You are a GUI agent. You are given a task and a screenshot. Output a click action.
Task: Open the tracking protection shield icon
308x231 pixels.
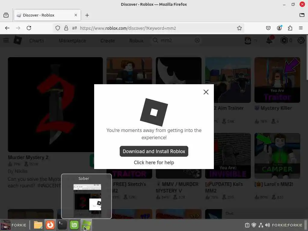click(x=57, y=28)
